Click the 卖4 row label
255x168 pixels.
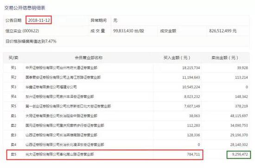coord(13,144)
